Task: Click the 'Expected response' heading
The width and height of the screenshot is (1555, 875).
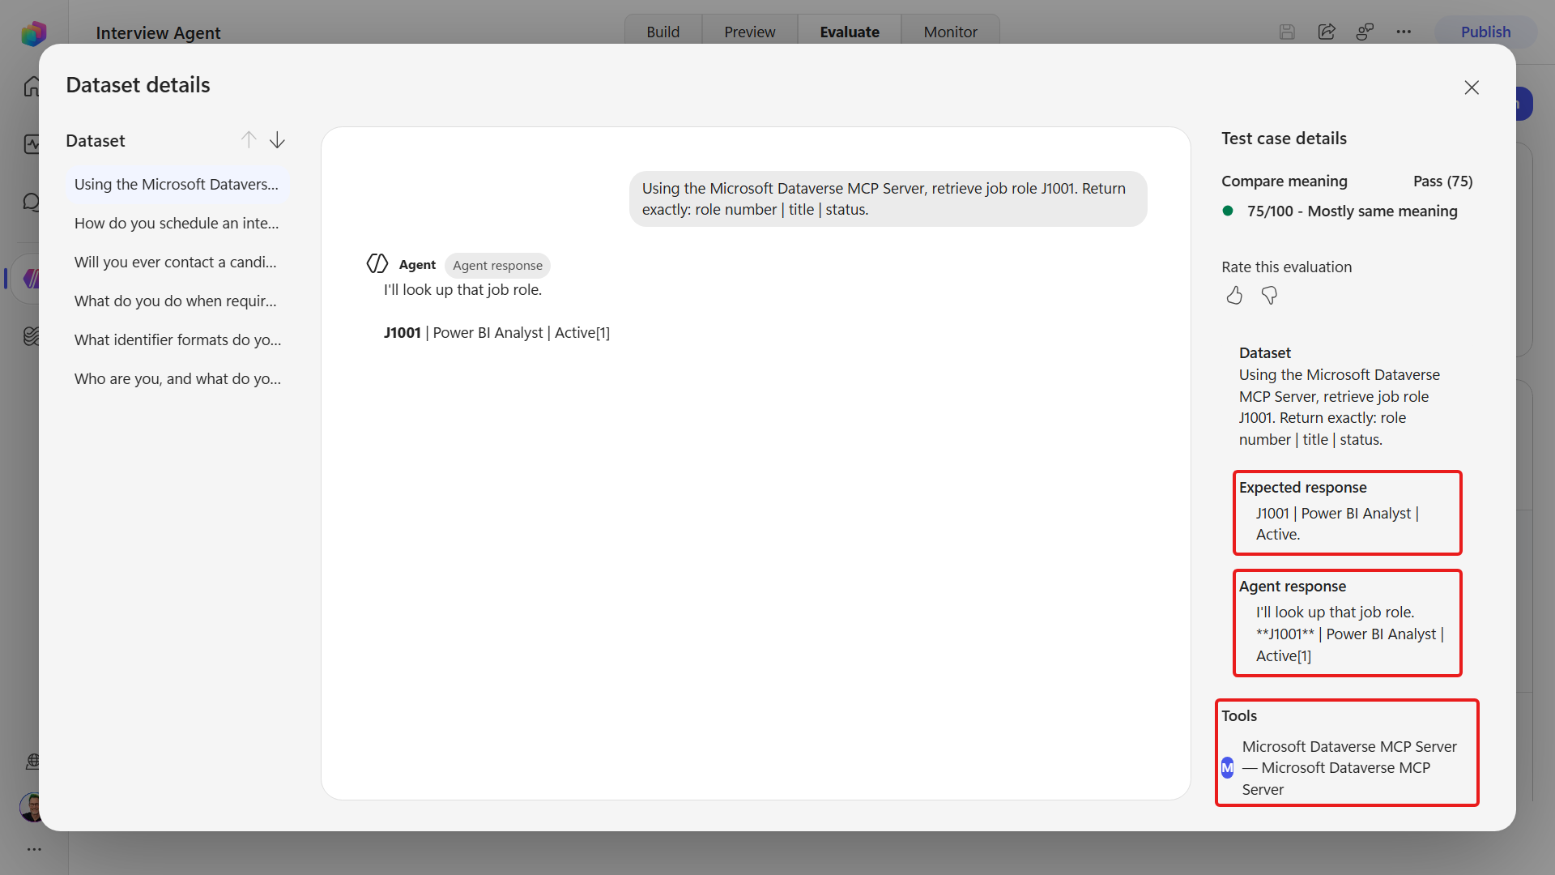Action: (1302, 487)
